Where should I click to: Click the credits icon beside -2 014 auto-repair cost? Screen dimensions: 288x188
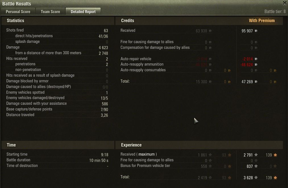(x=256, y=59)
